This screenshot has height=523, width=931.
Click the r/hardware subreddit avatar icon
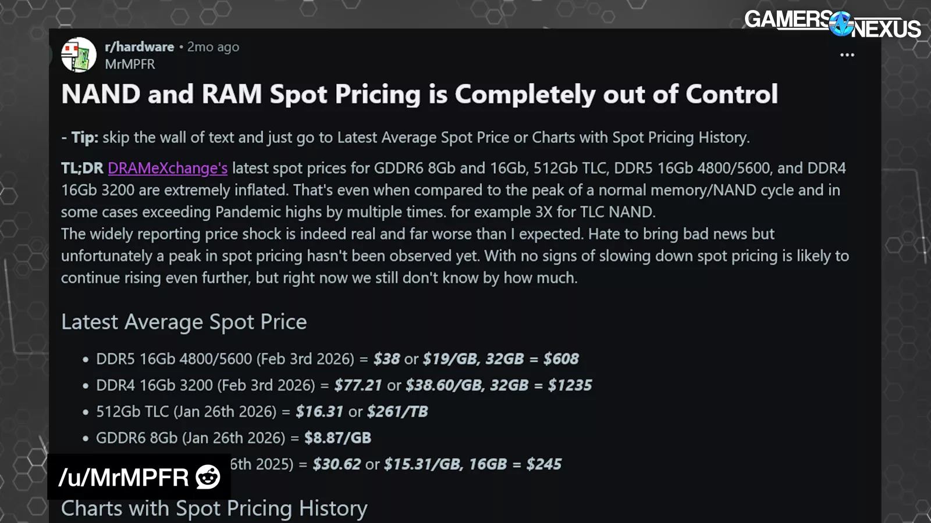(79, 55)
